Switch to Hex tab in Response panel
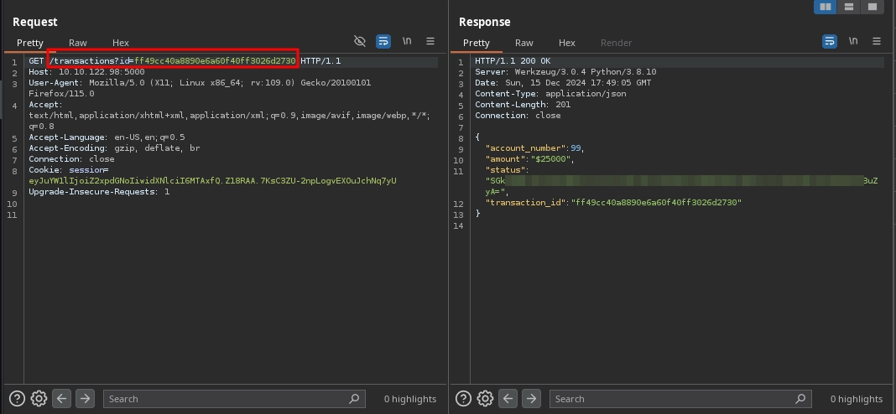This screenshot has height=414, width=896. click(567, 43)
